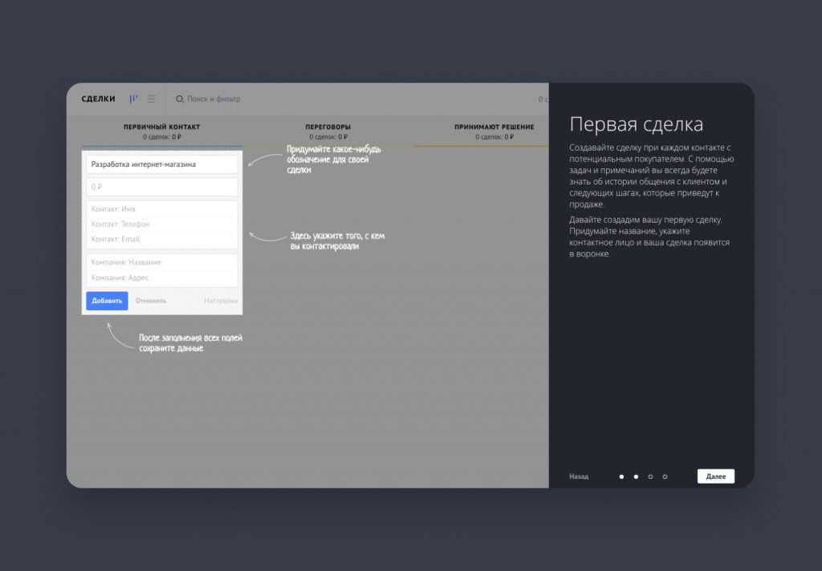The height and width of the screenshot is (571, 822).
Task: Select the ПЕРВИЧНЫЙ КОНТАКТ column header
Action: [x=161, y=127]
